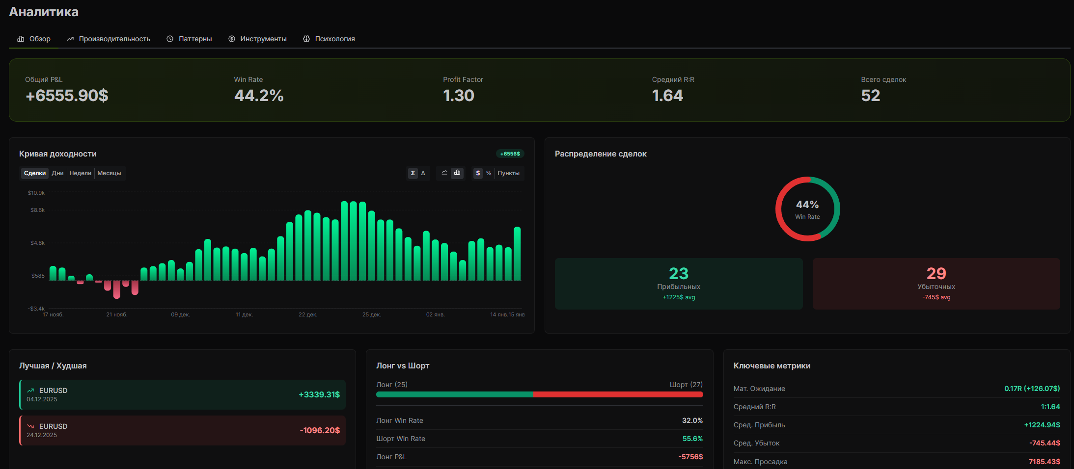This screenshot has height=469, width=1074.
Task: Click the down-trend icon on worst EURUSD trade
Action: 30,426
